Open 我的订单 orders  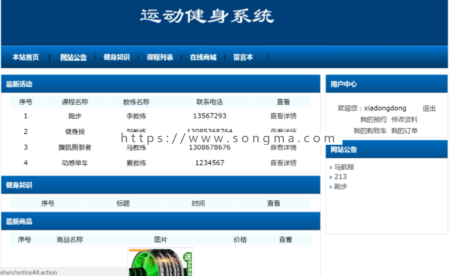click(404, 131)
